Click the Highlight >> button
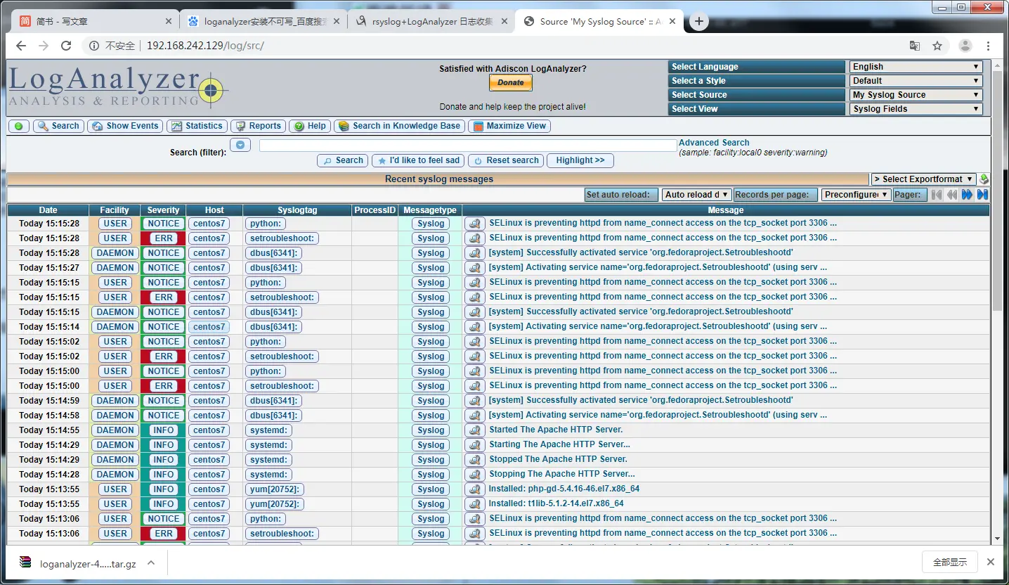The width and height of the screenshot is (1009, 585). [580, 160]
